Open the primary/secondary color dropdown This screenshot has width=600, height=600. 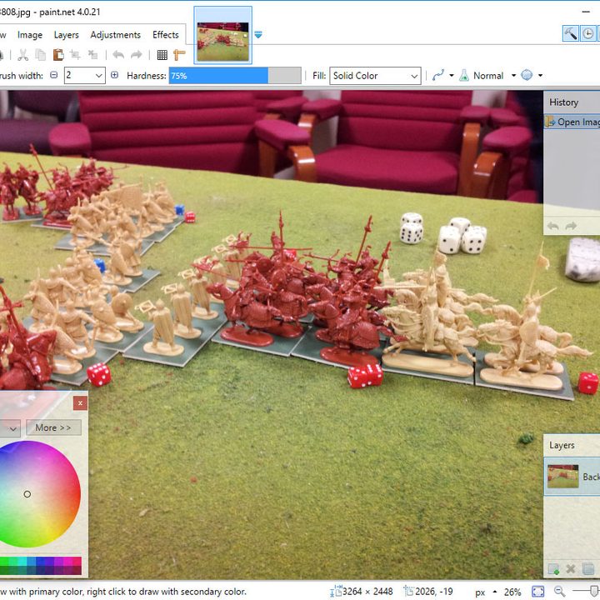pos(10,428)
